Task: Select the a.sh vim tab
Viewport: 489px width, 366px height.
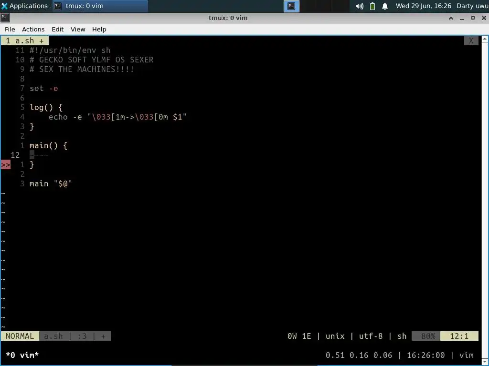Action: click(25, 41)
